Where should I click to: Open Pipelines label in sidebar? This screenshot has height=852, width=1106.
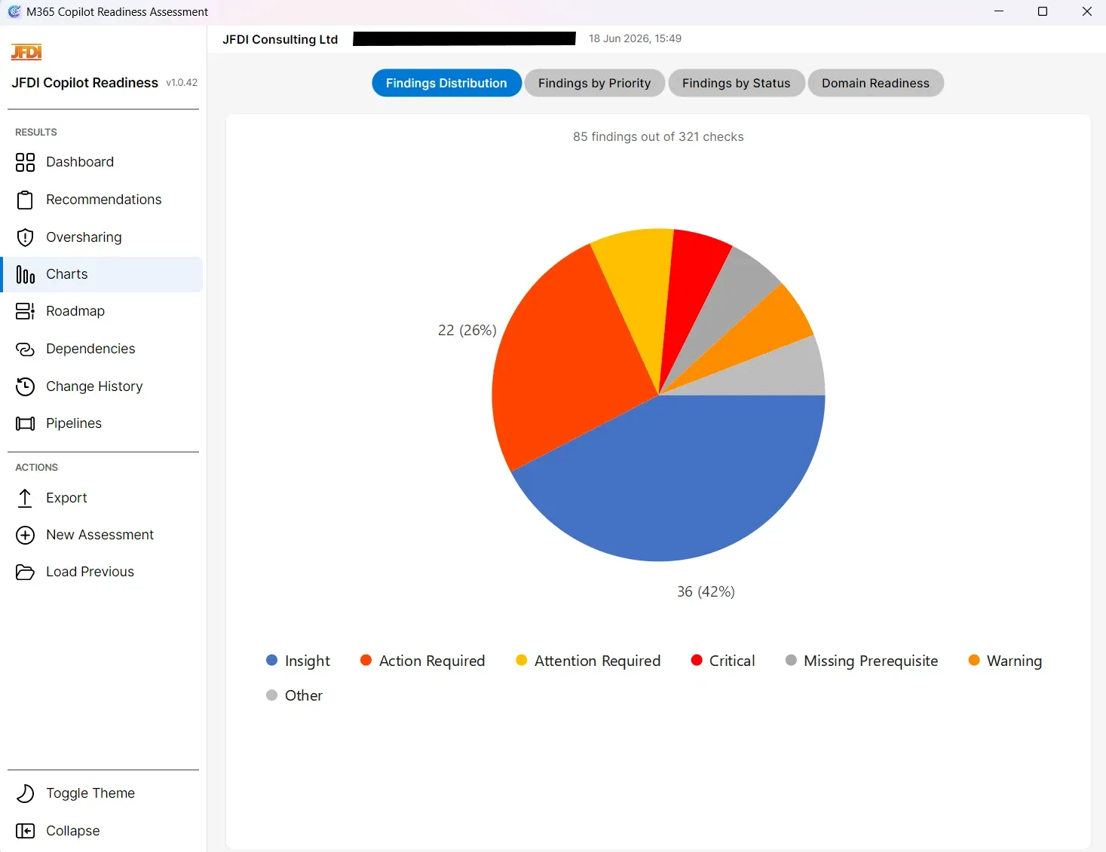74,423
